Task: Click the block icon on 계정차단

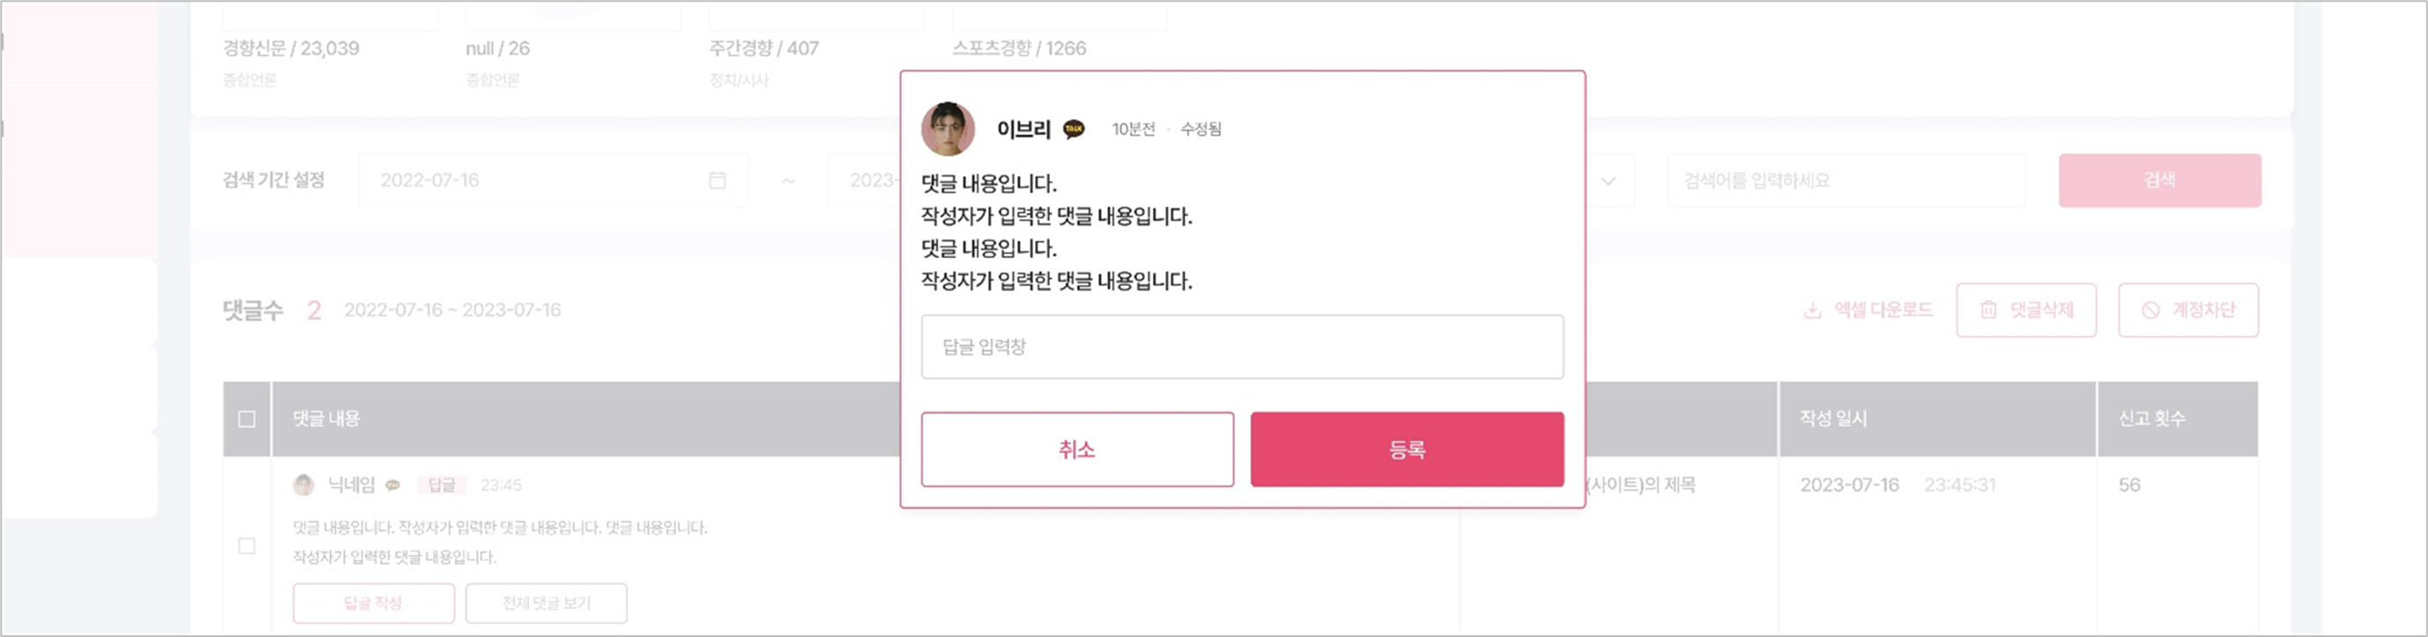Action: tap(2150, 310)
